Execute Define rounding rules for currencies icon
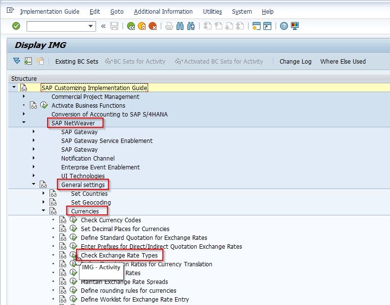 click(x=74, y=290)
